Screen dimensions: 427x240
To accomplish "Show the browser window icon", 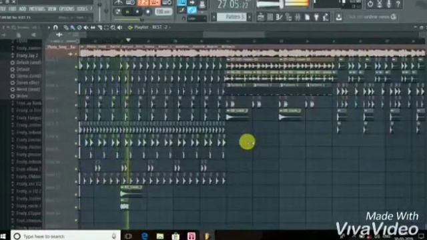I will tap(288, 17).
